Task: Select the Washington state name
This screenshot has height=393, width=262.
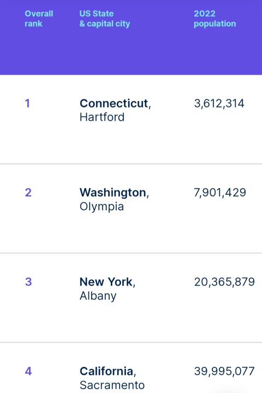Action: pyautogui.click(x=113, y=193)
